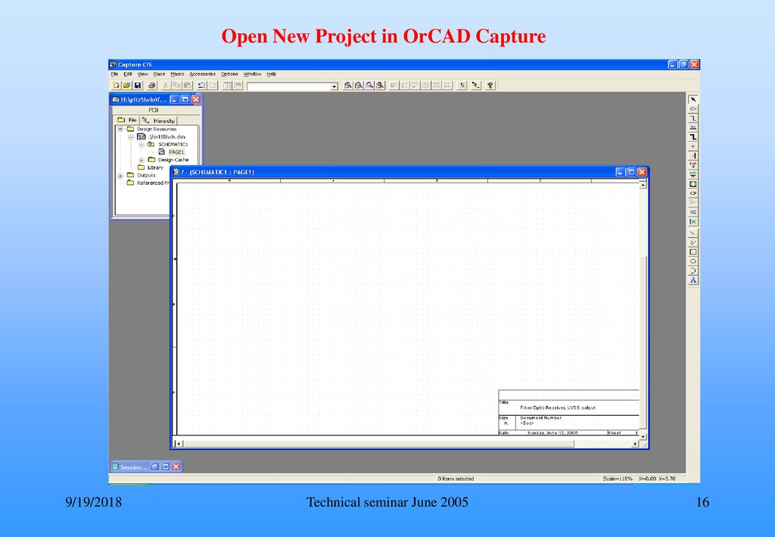This screenshot has width=775, height=537.
Task: Choose the Place Text tool
Action: tap(693, 280)
